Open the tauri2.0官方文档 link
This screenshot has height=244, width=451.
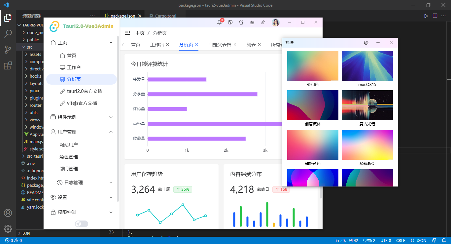pos(84,91)
